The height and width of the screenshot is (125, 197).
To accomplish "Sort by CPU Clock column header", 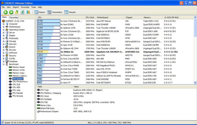I will point(89,18).
